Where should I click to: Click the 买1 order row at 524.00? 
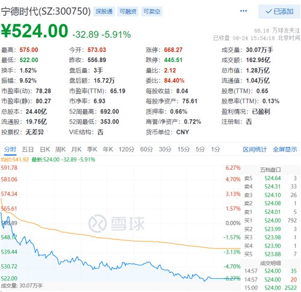point(270,220)
